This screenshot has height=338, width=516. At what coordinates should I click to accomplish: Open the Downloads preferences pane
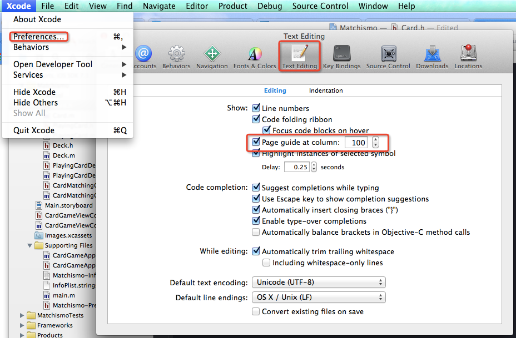point(432,57)
